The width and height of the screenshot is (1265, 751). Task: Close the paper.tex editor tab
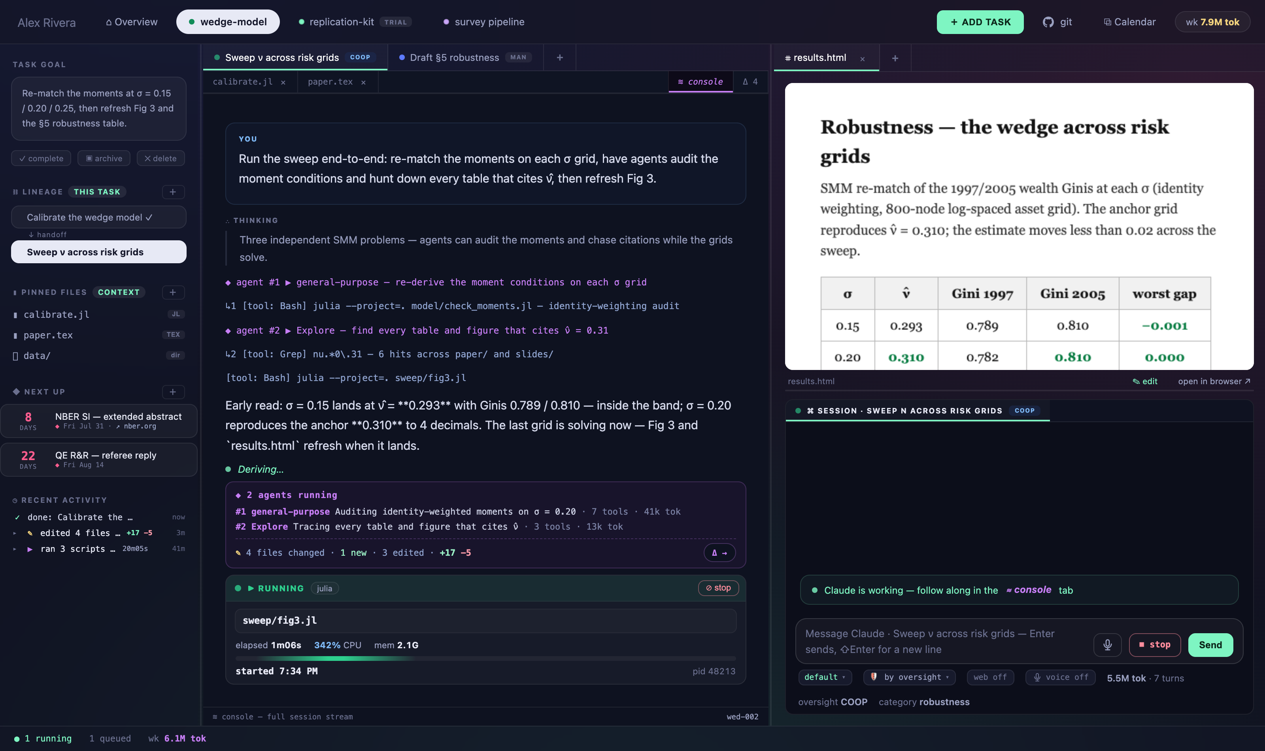point(363,82)
